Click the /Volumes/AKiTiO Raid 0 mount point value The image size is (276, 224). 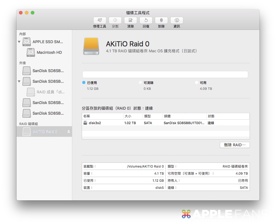coord(145,166)
